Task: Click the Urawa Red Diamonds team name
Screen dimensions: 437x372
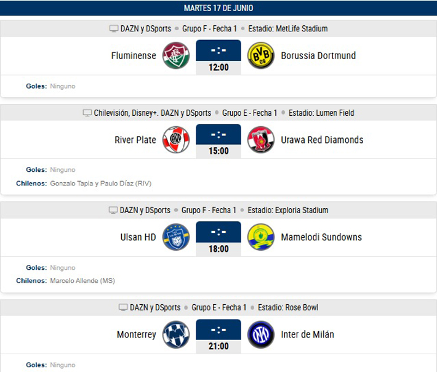Action: (322, 140)
